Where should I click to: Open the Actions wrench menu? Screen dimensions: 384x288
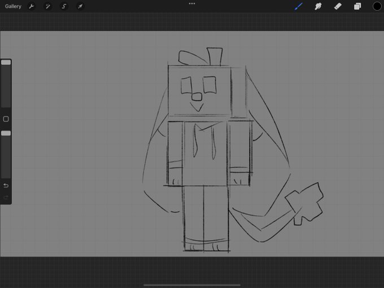pos(32,6)
